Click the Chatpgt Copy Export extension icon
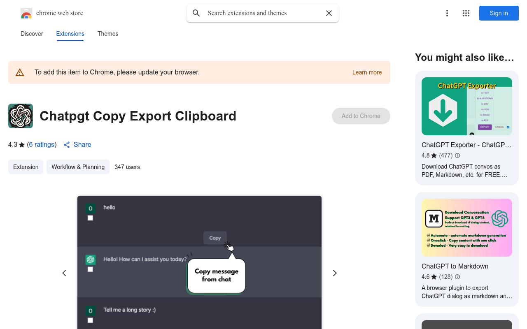 [21, 116]
